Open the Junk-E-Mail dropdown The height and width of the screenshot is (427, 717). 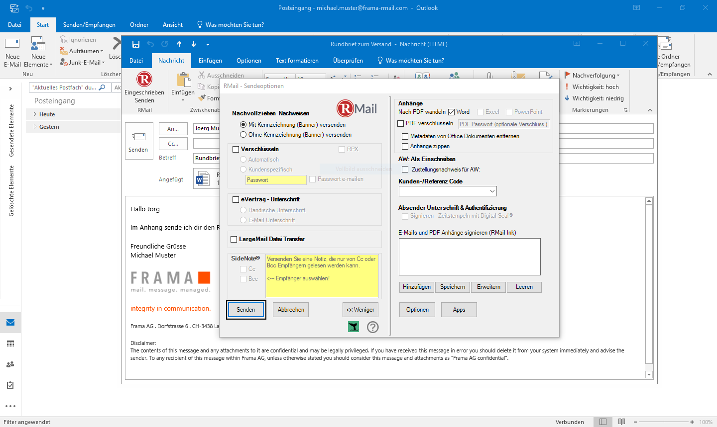tap(103, 63)
